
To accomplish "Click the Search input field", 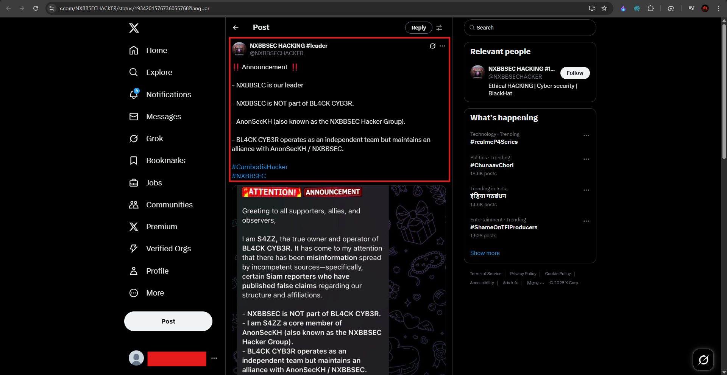I will pos(530,28).
